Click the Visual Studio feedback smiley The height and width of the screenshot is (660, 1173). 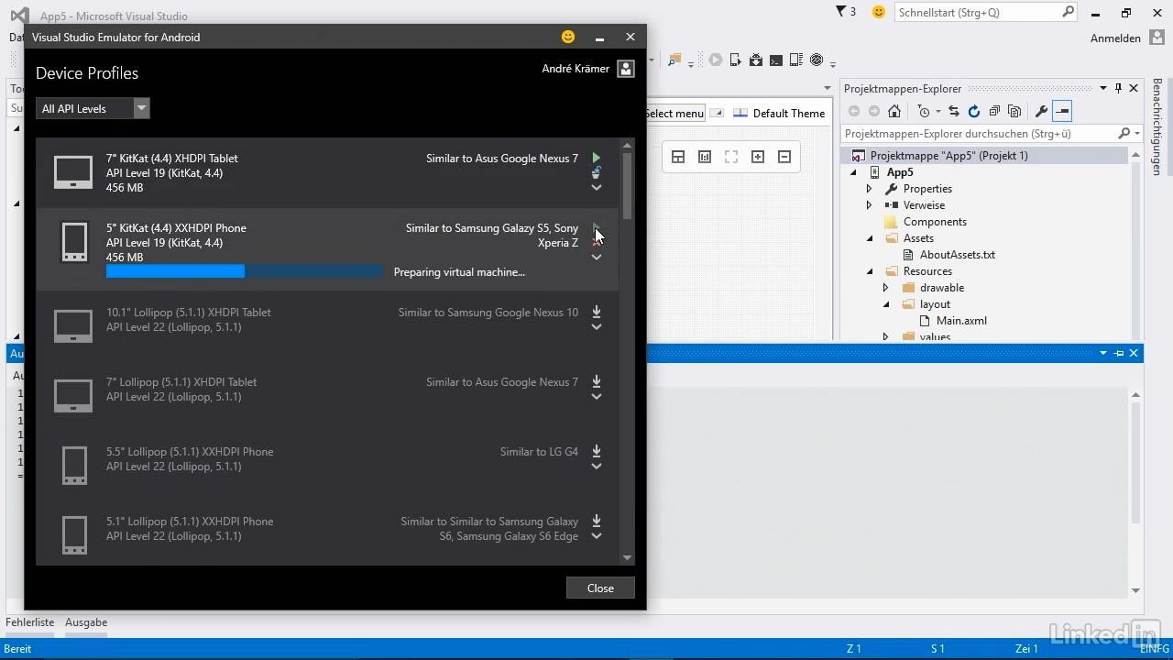point(879,12)
